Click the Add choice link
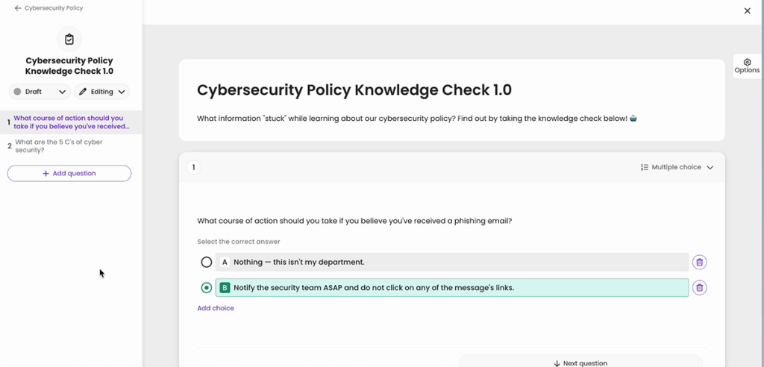This screenshot has height=367, width=764. click(x=215, y=308)
